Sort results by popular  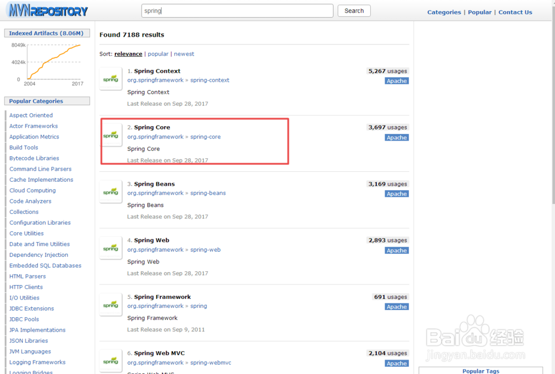click(158, 54)
